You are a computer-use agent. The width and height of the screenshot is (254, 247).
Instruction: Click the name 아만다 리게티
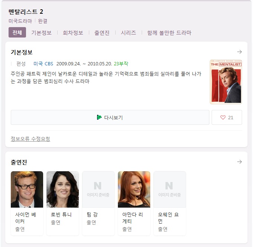point(132,218)
